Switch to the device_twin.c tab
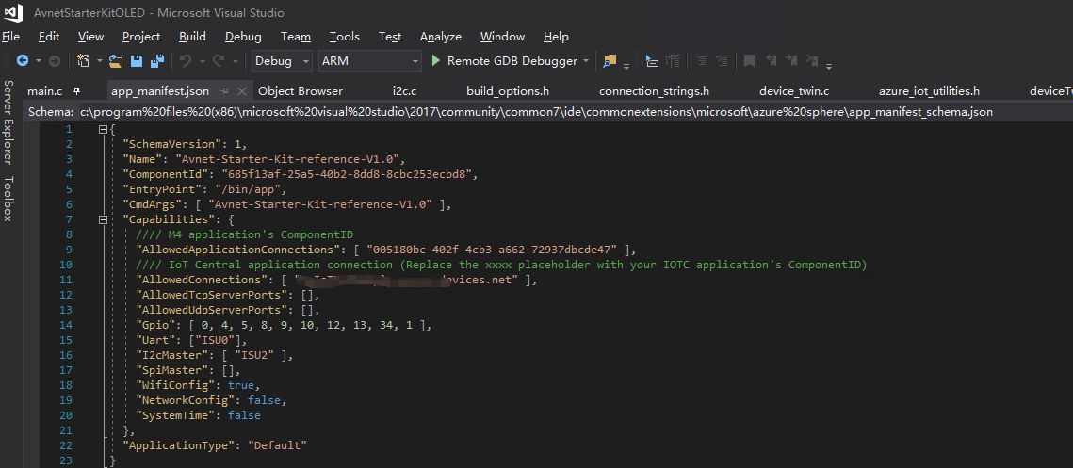Viewport: 1073px width, 468px height. click(793, 91)
